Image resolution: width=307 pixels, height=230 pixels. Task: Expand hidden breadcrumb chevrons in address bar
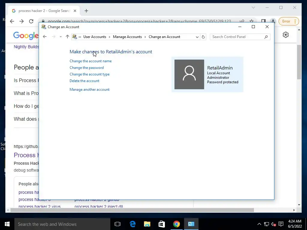click(x=80, y=37)
